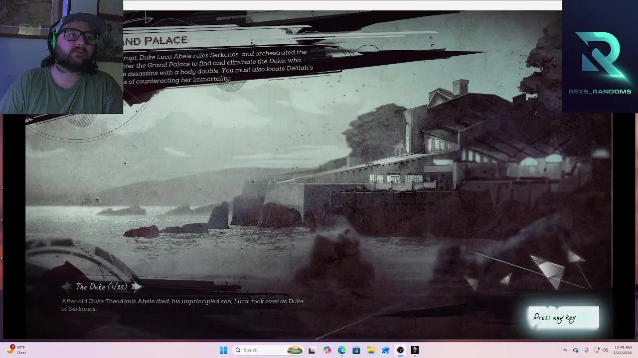The height and width of the screenshot is (358, 638).
Task: Open the weather widget showing Clear
Action: click(x=16, y=350)
